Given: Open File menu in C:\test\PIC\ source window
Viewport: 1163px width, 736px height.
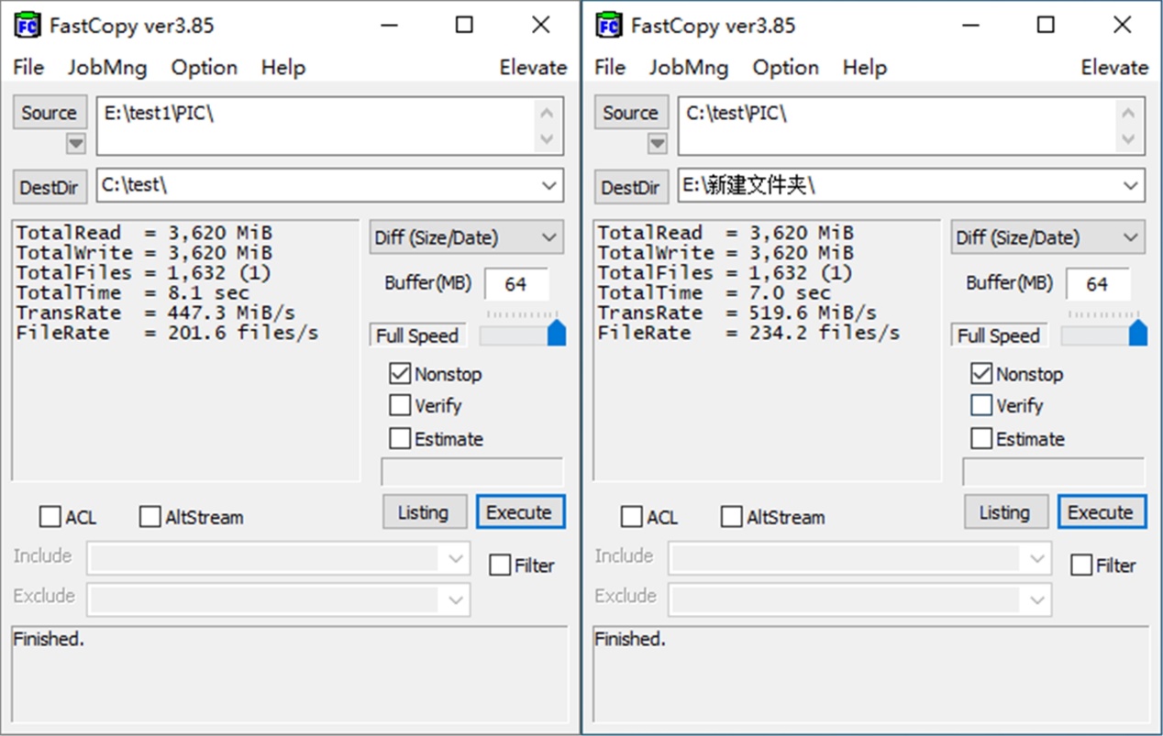Looking at the screenshot, I should 610,67.
